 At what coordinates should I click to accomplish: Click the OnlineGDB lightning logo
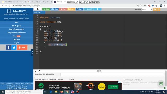tap(9, 11)
